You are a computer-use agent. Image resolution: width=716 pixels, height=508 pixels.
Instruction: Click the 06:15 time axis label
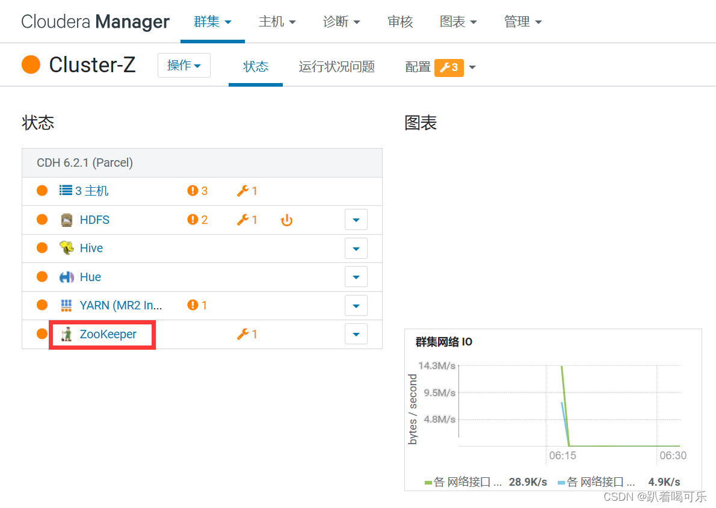[x=563, y=456]
